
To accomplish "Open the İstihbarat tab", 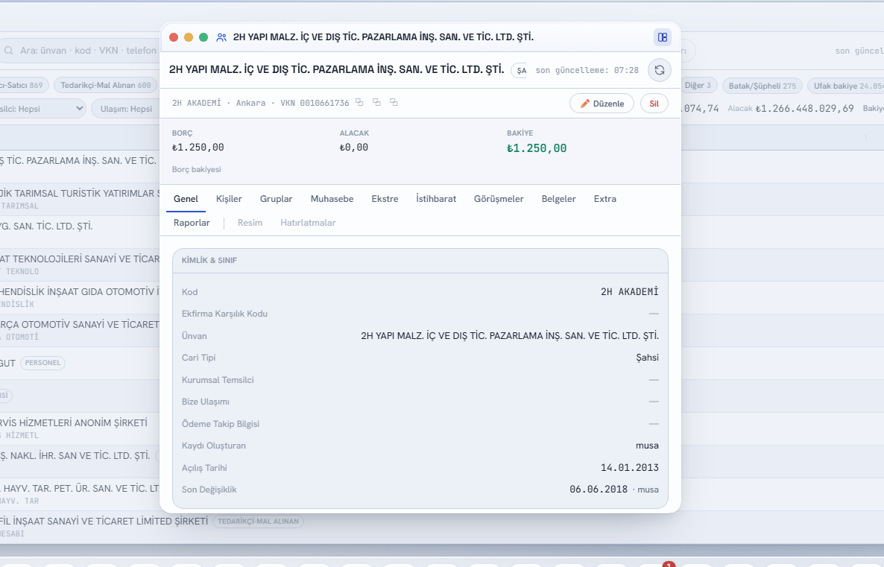I will point(436,199).
